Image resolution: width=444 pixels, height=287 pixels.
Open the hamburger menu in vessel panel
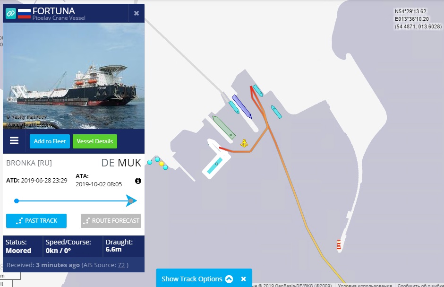tap(14, 140)
